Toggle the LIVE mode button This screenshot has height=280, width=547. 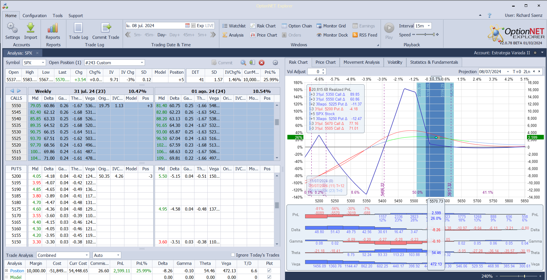[210, 26]
